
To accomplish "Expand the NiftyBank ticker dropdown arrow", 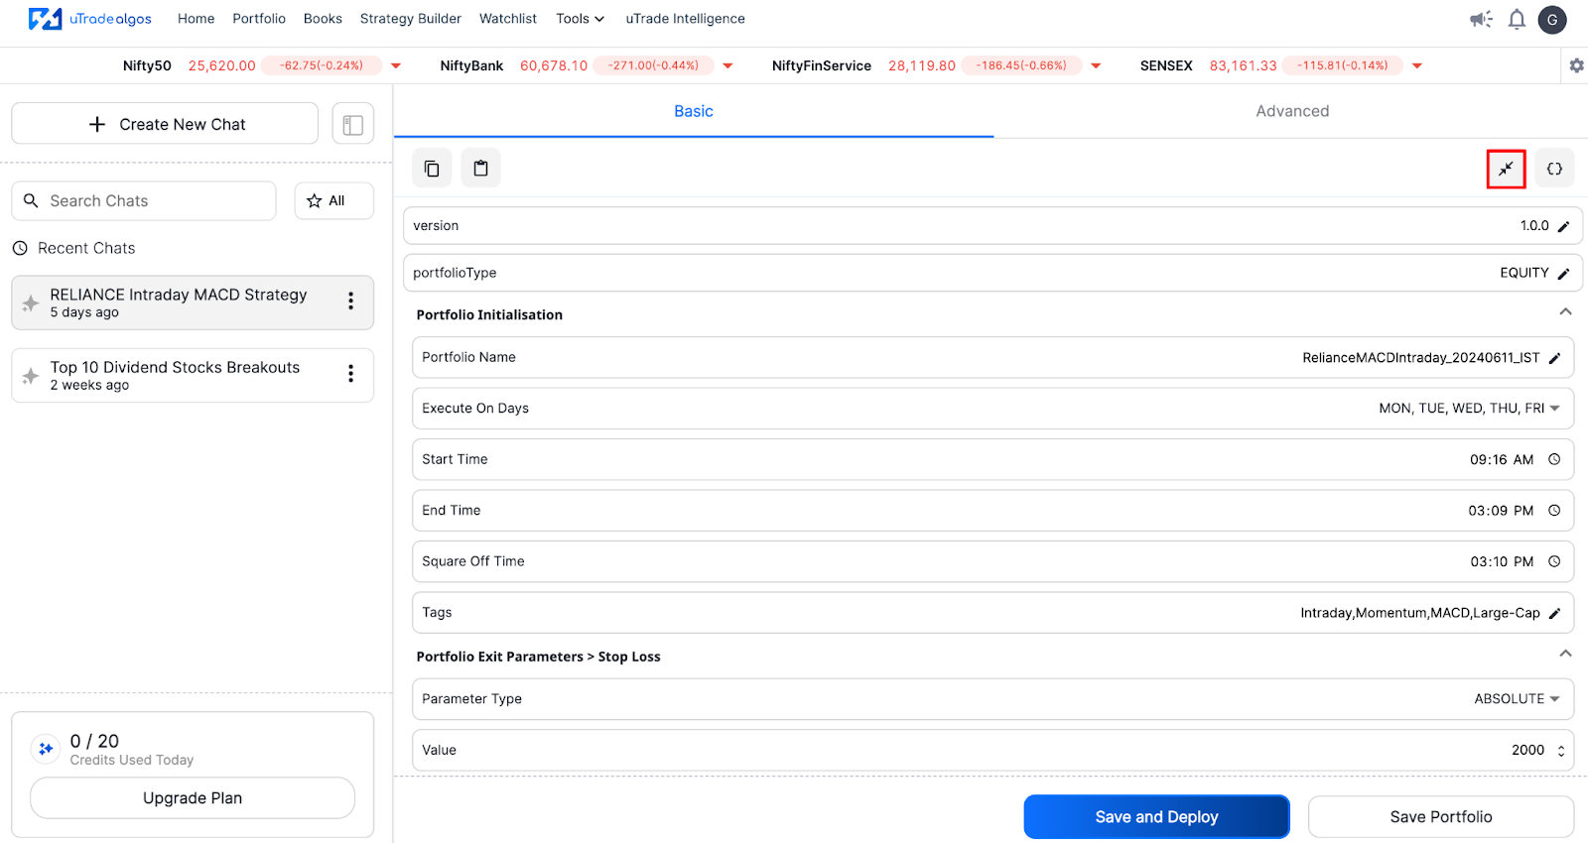I will pos(728,65).
